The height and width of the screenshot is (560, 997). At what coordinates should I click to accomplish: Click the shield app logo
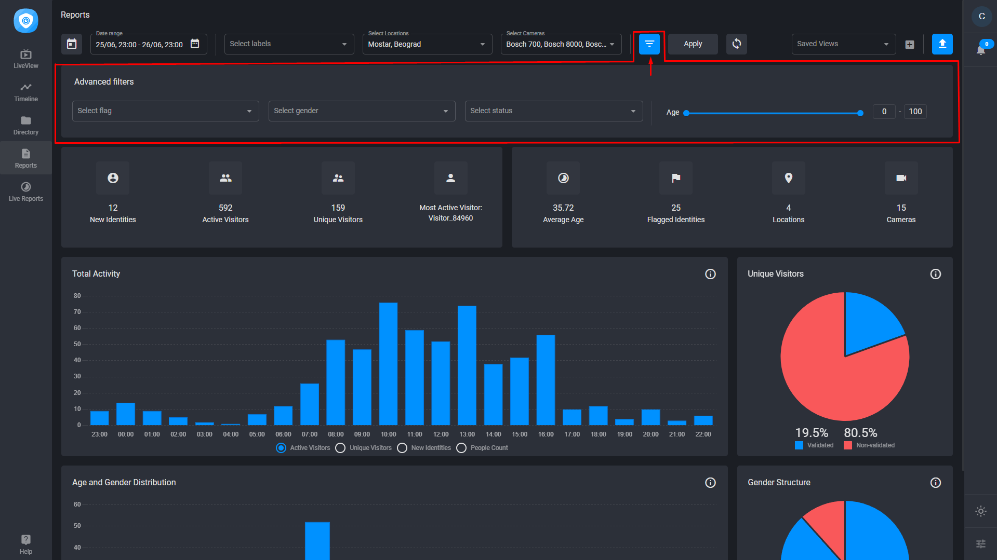point(25,21)
